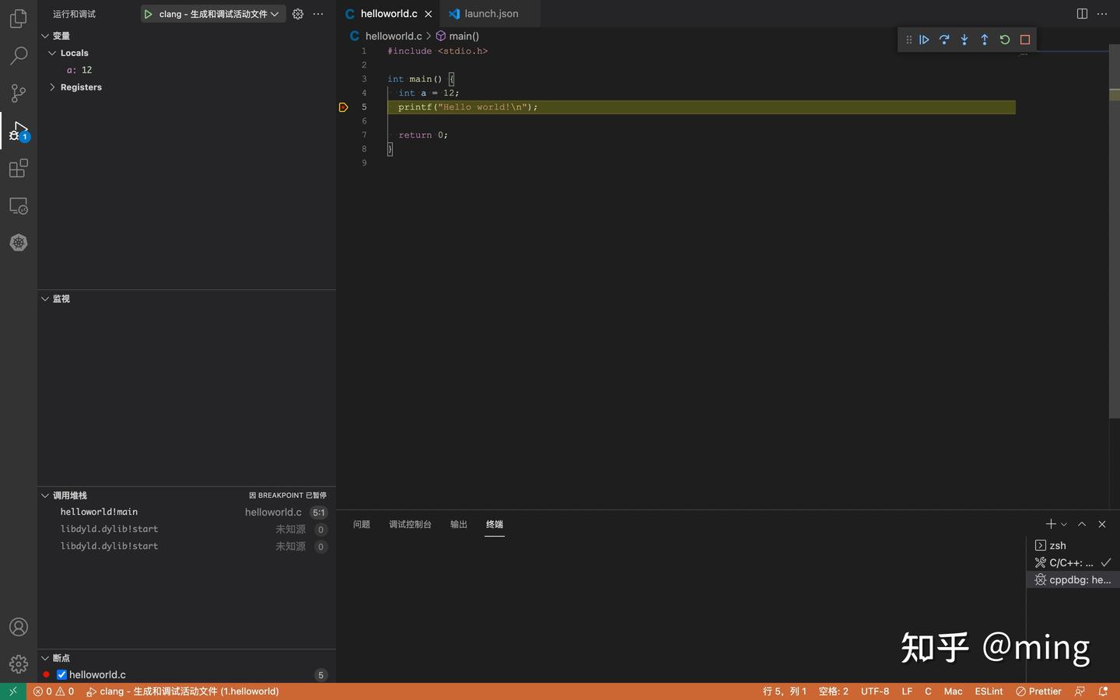Screen dimensions: 1120x700
Task: Switch to the 问题 panel tab
Action: [x=362, y=524]
